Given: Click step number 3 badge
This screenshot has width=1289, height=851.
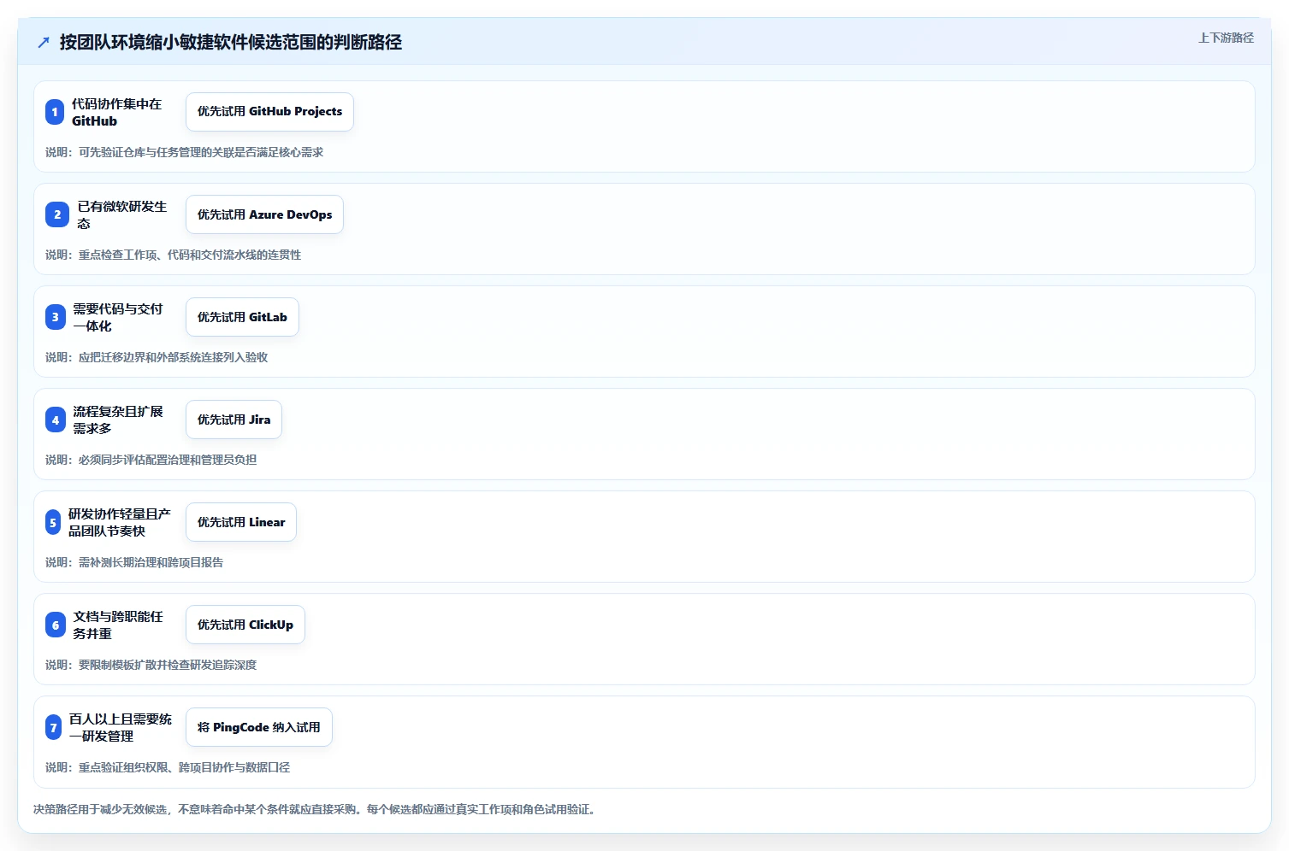Looking at the screenshot, I should (x=56, y=317).
